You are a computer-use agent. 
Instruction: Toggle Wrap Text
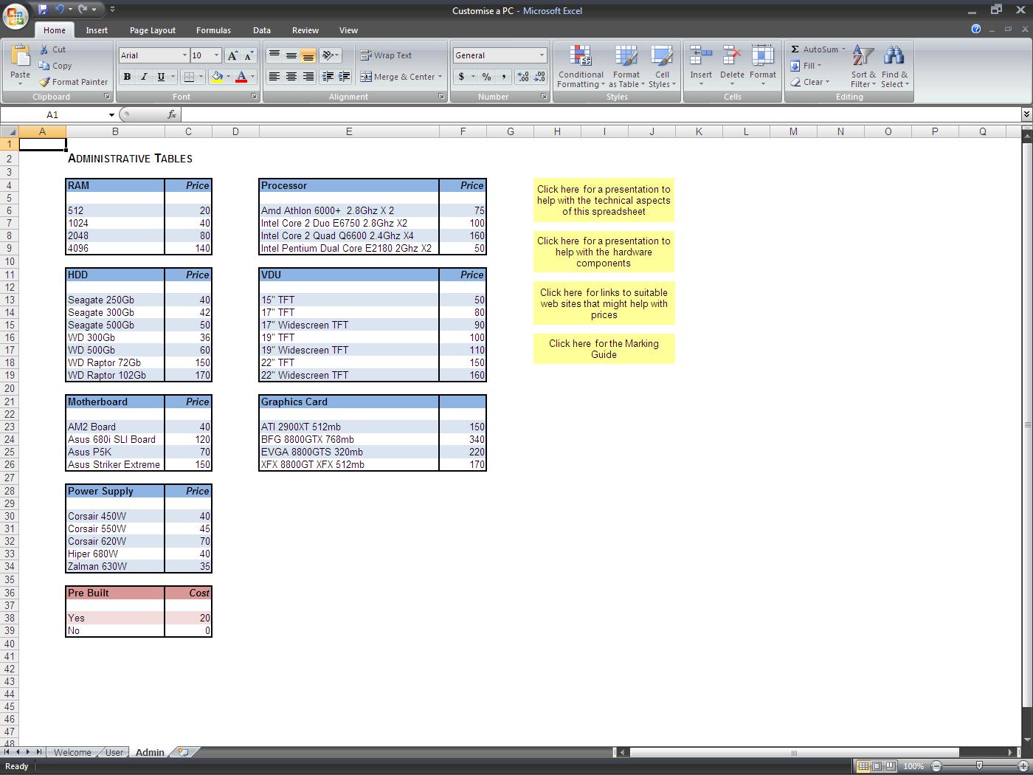(x=386, y=55)
